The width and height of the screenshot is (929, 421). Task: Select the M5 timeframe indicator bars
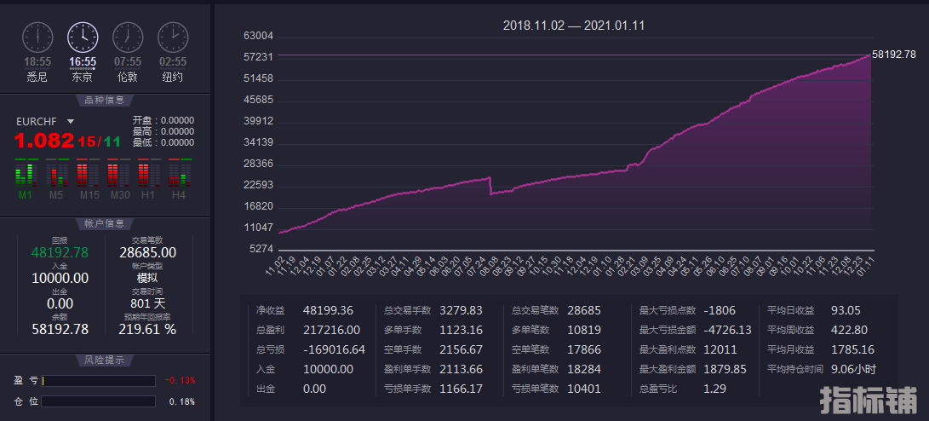(57, 173)
